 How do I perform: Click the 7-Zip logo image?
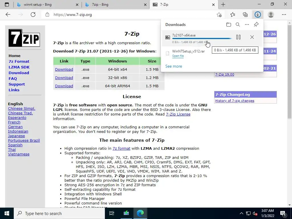point(24,38)
